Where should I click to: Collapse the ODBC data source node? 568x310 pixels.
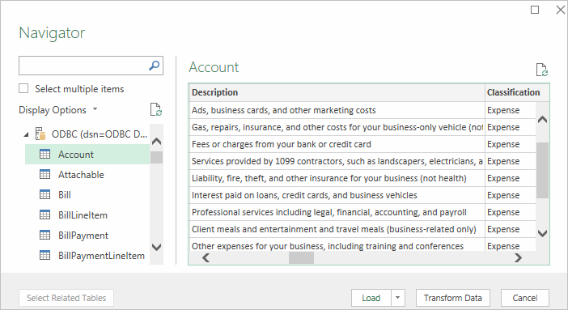(x=26, y=134)
